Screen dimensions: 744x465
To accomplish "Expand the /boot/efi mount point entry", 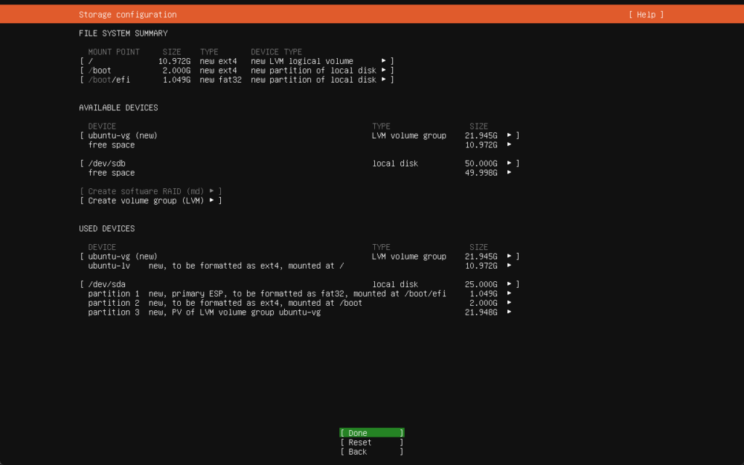I will [384, 80].
